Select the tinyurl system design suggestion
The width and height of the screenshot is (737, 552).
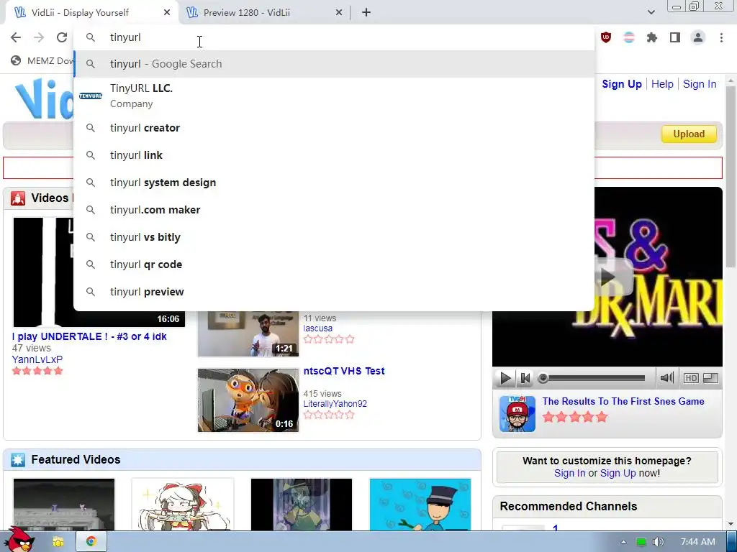point(334,183)
